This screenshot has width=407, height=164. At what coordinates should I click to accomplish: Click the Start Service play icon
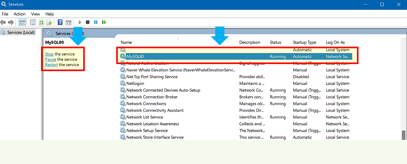(x=80, y=22)
